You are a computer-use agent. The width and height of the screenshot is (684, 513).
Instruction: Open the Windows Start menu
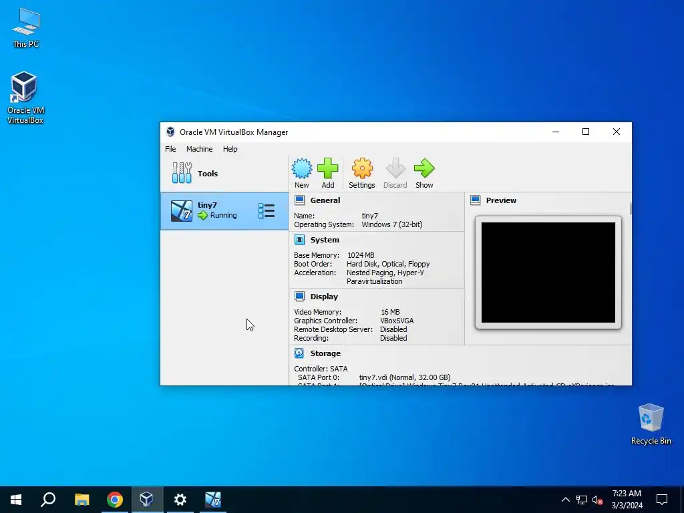[16, 500]
